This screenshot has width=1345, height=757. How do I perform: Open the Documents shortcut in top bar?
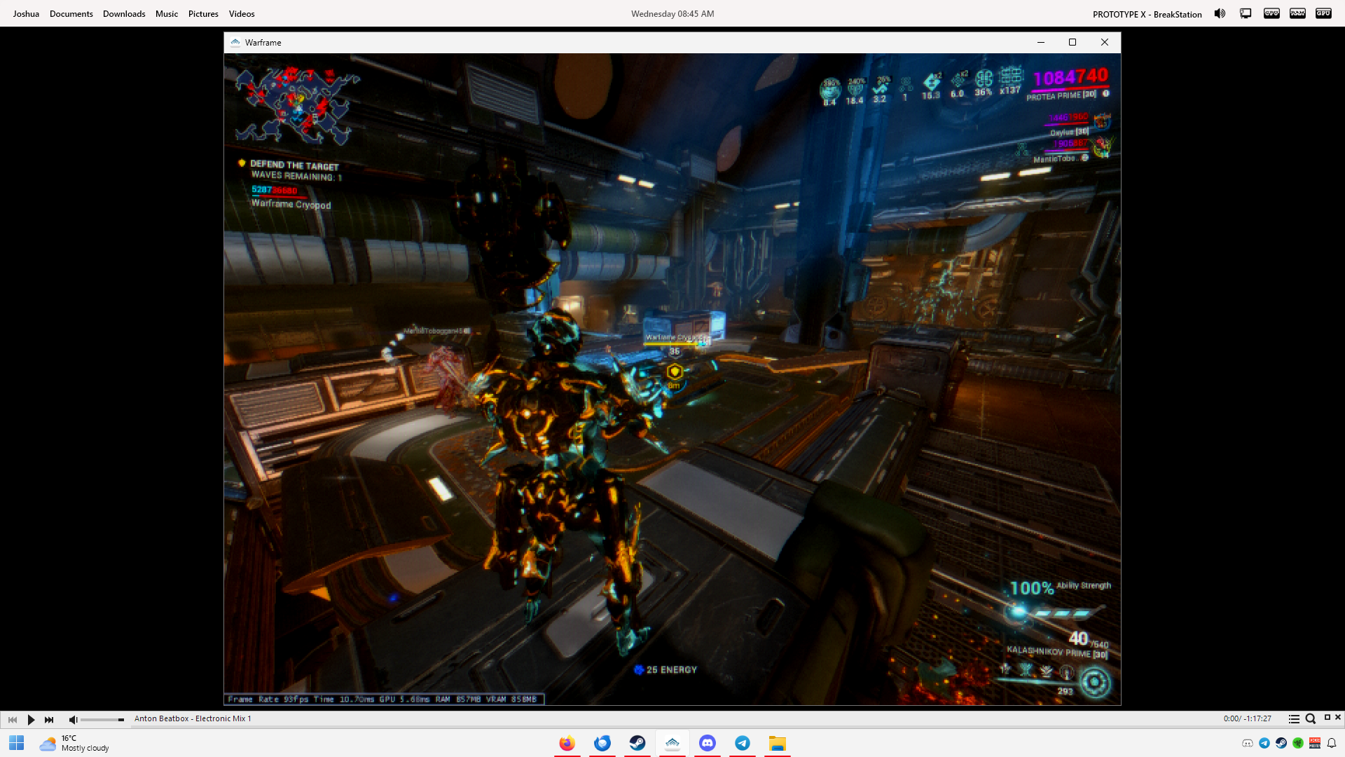pos(71,13)
